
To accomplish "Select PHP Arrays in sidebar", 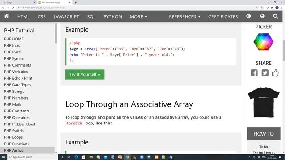I will [27, 150].
